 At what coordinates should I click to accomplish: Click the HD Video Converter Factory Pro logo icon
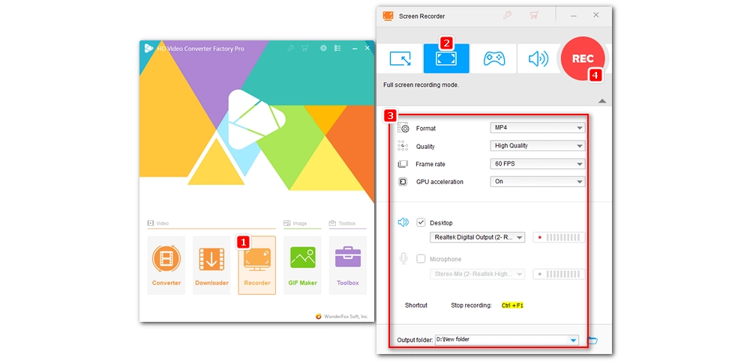pos(148,48)
